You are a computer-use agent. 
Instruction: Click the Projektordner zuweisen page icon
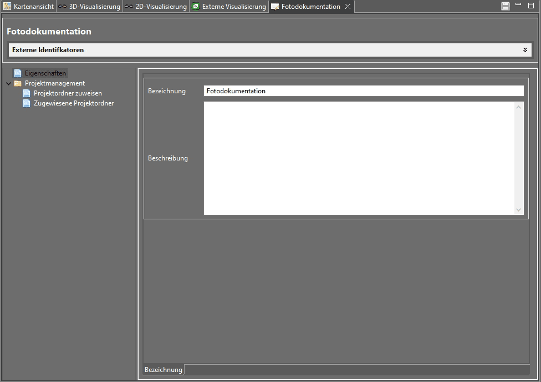coord(27,93)
